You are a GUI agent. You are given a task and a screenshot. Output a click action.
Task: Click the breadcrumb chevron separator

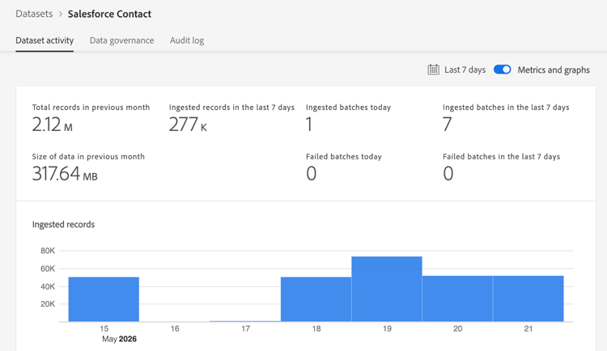click(61, 15)
